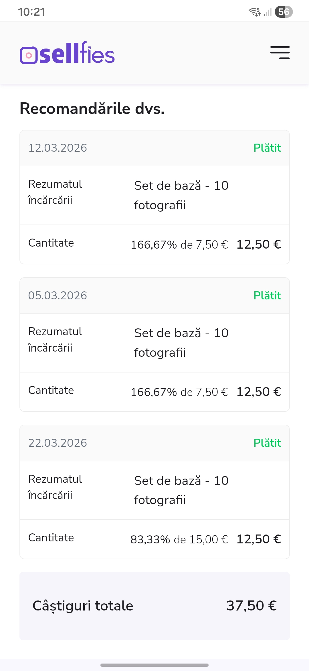Image resolution: width=309 pixels, height=671 pixels.
Task: Tap the cellular signal icon
Action: tap(268, 12)
